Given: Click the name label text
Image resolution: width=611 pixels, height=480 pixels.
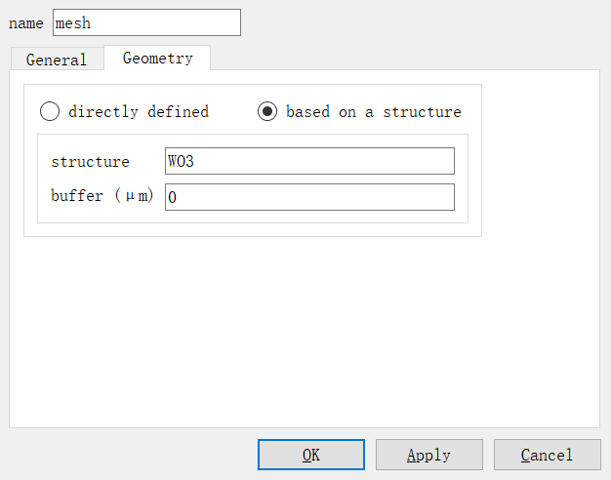Looking at the screenshot, I should (25, 23).
